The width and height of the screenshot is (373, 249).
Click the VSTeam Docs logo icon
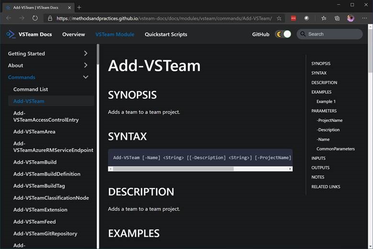(x=11, y=34)
